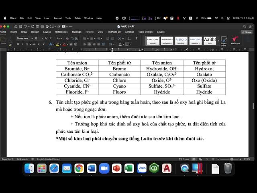Toggle subscript formatting

point(39,44)
